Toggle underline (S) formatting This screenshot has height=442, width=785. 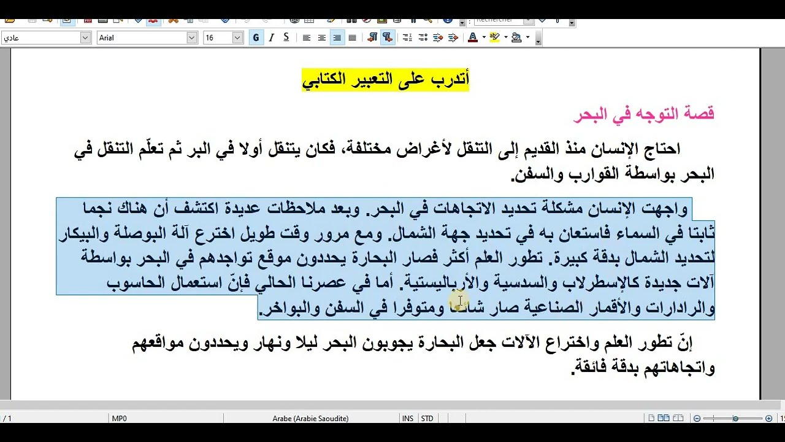[286, 37]
